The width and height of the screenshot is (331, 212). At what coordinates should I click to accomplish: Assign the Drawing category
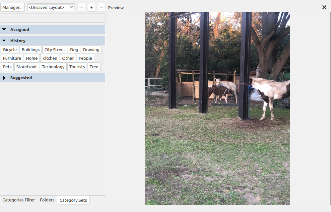91,50
